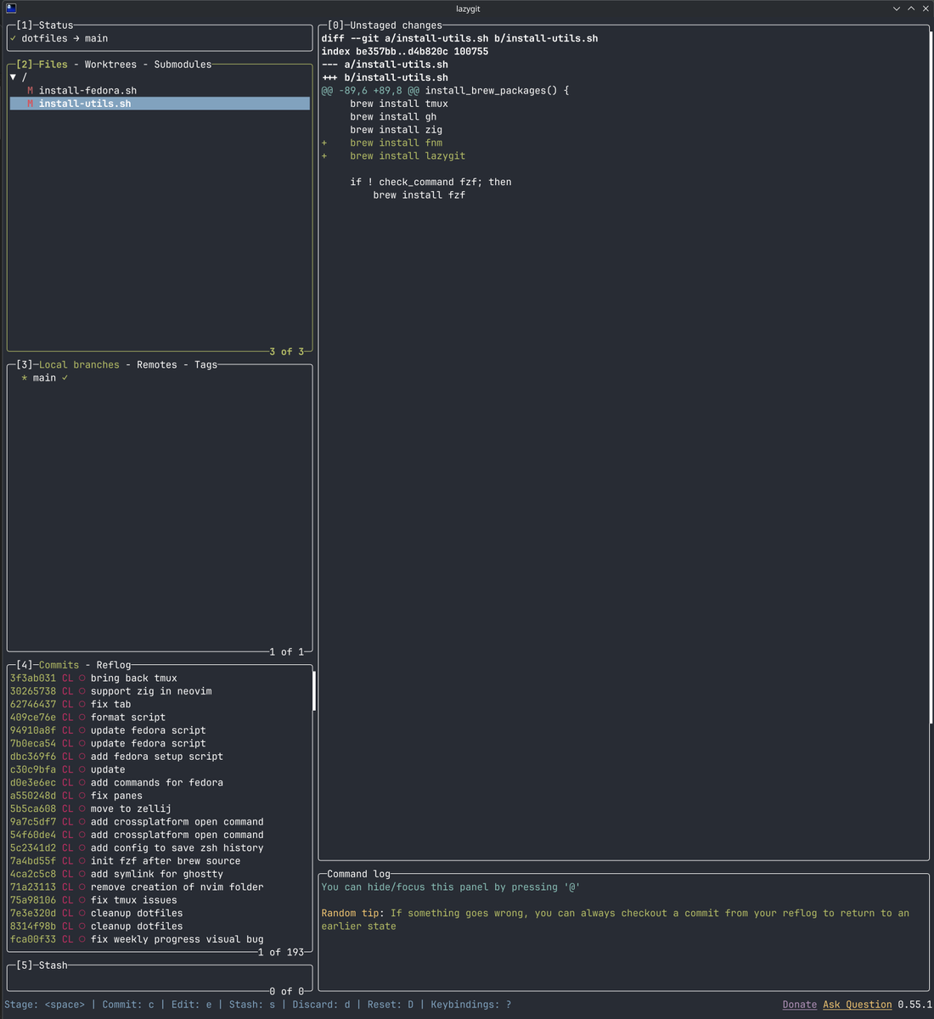Click the Discard: d keybinding hint
The height and width of the screenshot is (1019, 934).
(321, 1005)
